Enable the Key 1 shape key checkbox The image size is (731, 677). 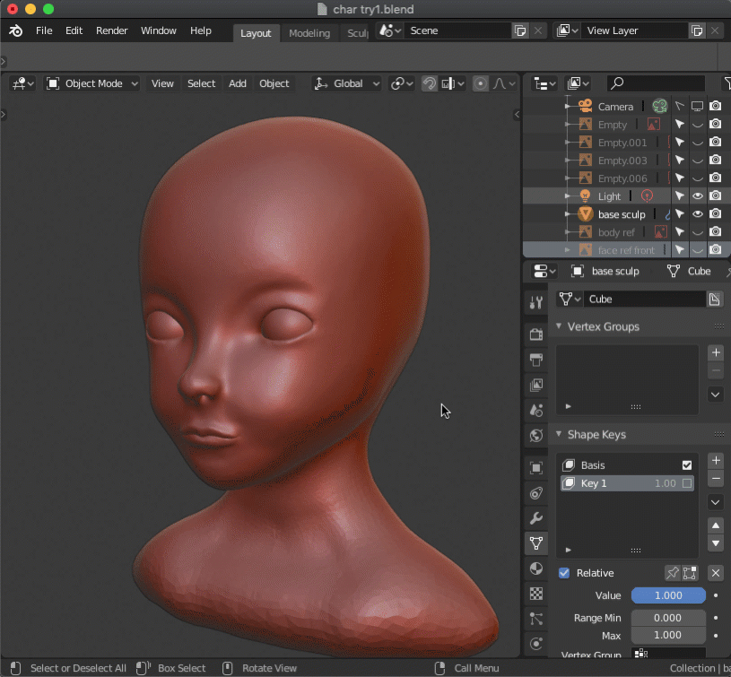tap(687, 483)
